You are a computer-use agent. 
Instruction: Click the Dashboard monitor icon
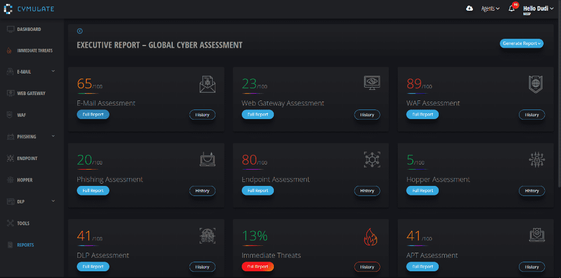pos(10,29)
